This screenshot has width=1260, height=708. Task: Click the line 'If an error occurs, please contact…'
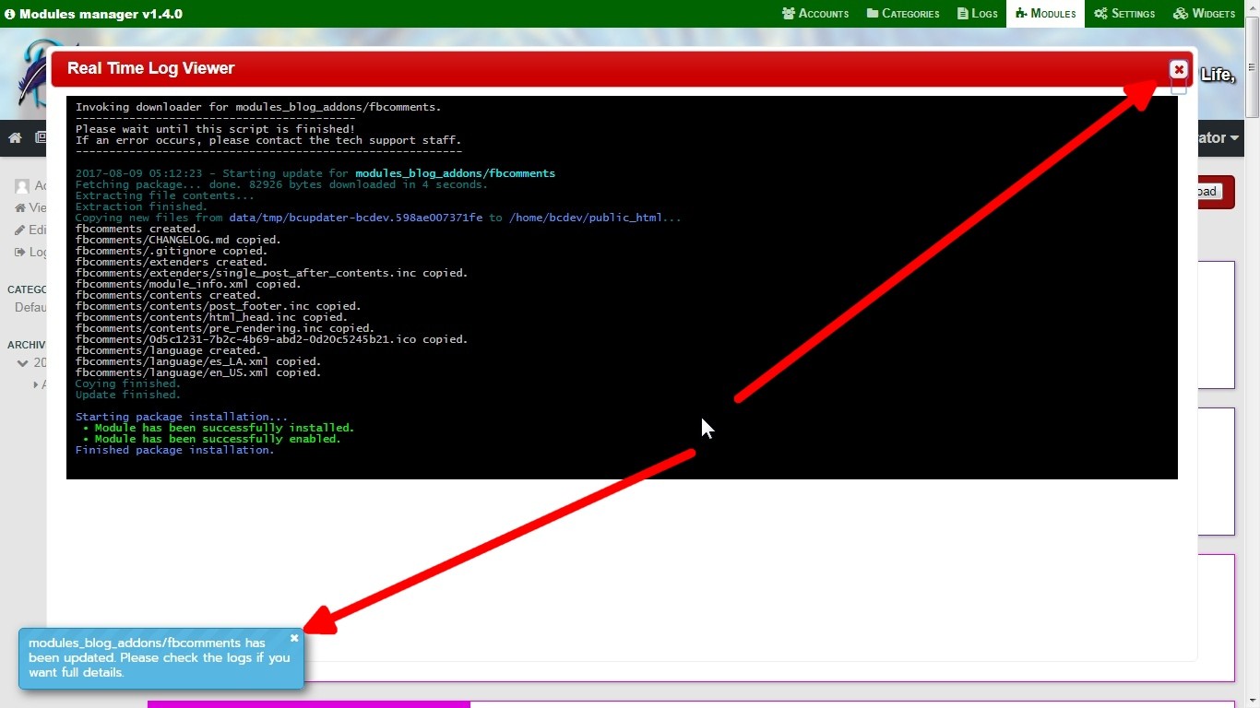coord(268,140)
